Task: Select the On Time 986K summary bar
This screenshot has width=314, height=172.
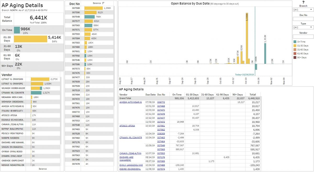Action: (x=17, y=30)
